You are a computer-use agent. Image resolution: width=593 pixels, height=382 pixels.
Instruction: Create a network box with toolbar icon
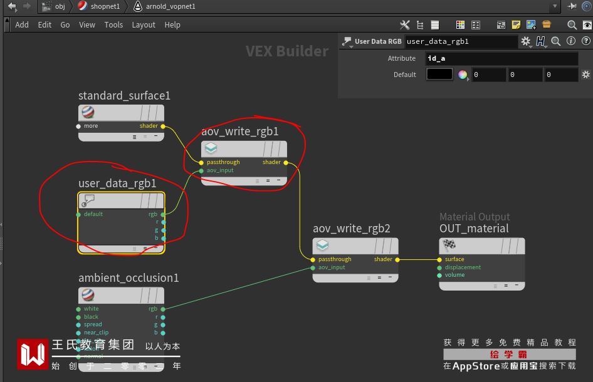[x=501, y=25]
